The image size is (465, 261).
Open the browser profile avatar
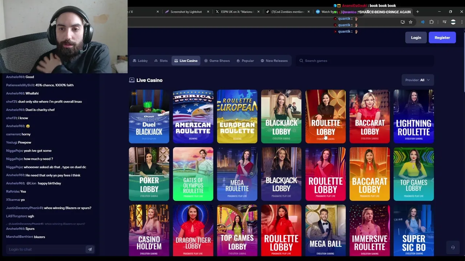pyautogui.click(x=453, y=22)
